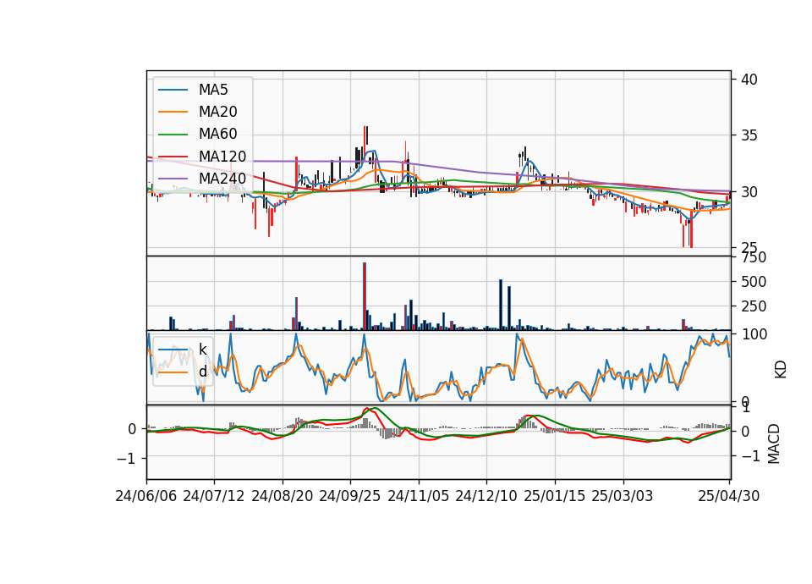Click the blue MA5 legend line sample
Image resolution: width=812 pixels, height=584 pixels.
[173, 90]
